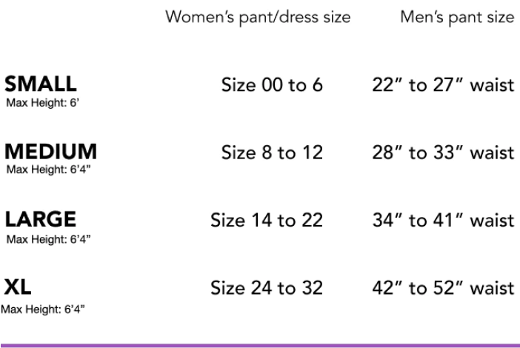The width and height of the screenshot is (520, 348).
Task: Click the Size 14 to 22 entry
Action: (267, 221)
